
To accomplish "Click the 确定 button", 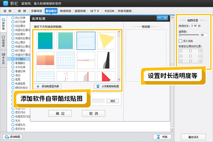I will [60, 113].
